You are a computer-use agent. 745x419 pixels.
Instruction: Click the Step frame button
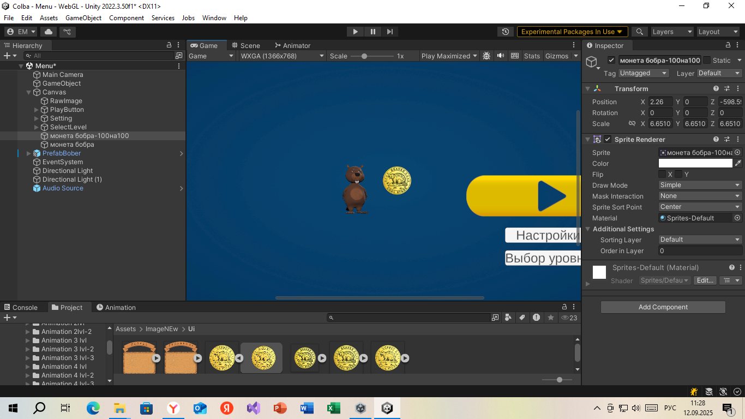389,32
